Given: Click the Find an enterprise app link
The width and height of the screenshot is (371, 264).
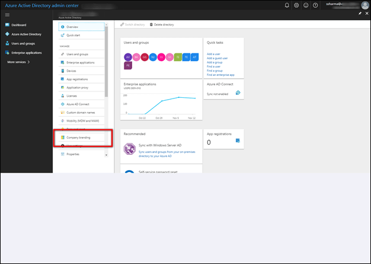Looking at the screenshot, I should click(220, 75).
